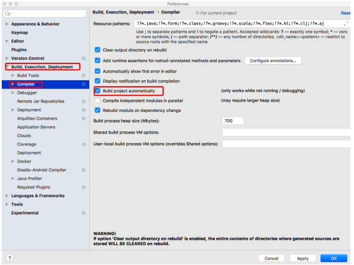Select Coverage in settings tree
Screen dimensions: 354x265
click(26, 144)
